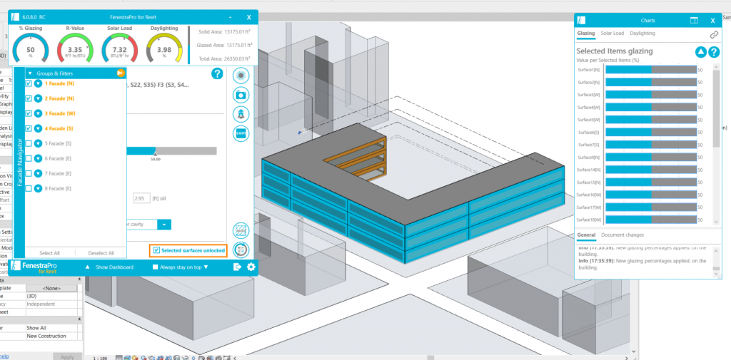
Task: Check the 1 Facade [N] checkbox
Action: point(29,84)
